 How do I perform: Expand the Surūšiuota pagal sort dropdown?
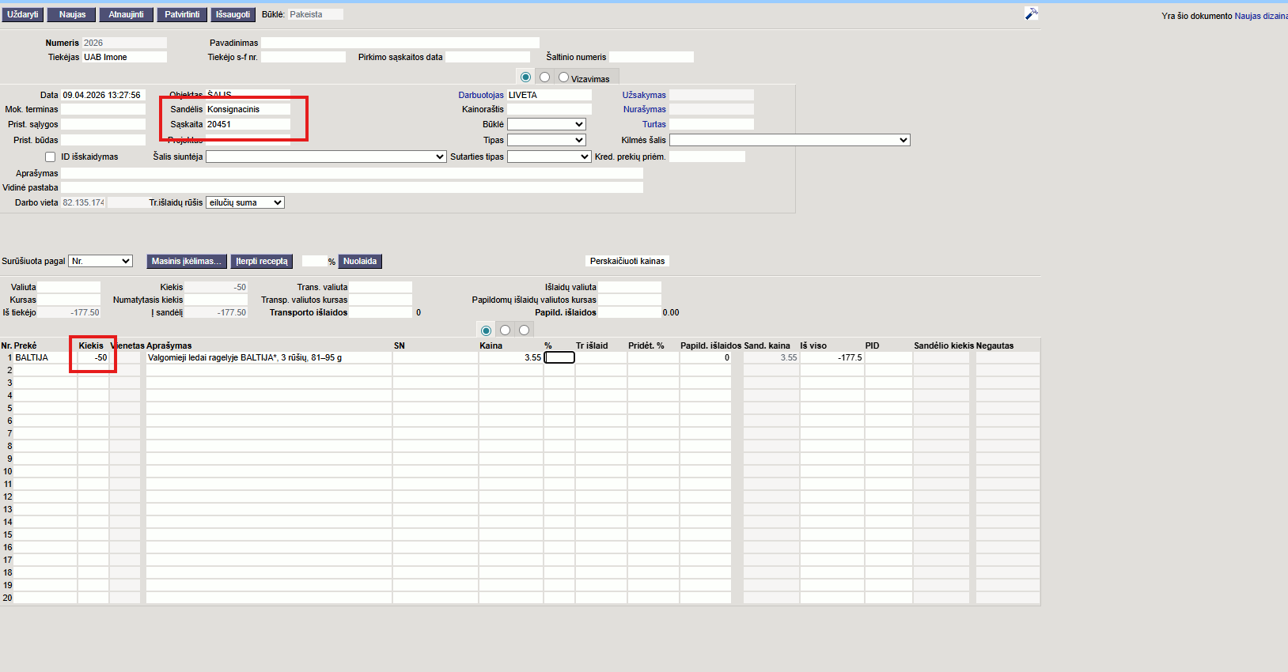pos(100,262)
